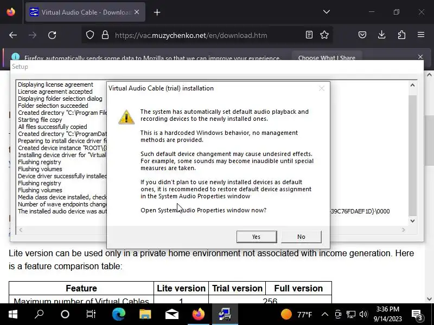This screenshot has height=325, width=434.
Task: Select log line 'All files successfully copied'
Action: click(52, 127)
